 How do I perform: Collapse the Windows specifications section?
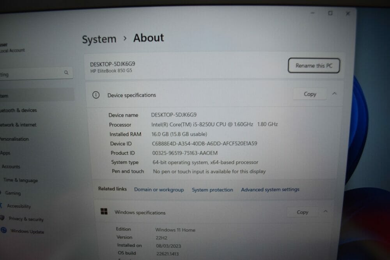point(325,212)
